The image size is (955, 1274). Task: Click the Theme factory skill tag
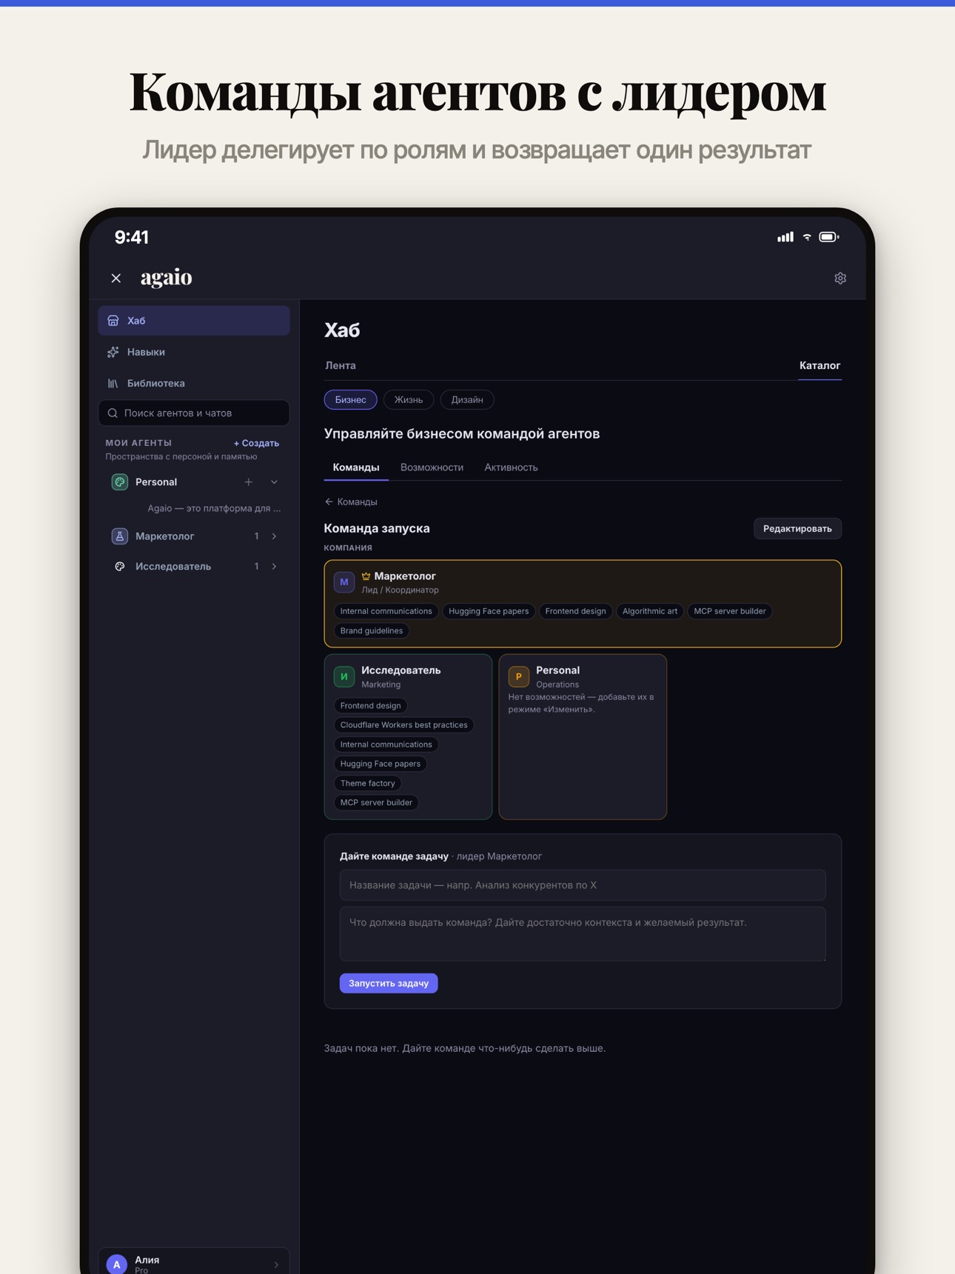click(x=368, y=784)
